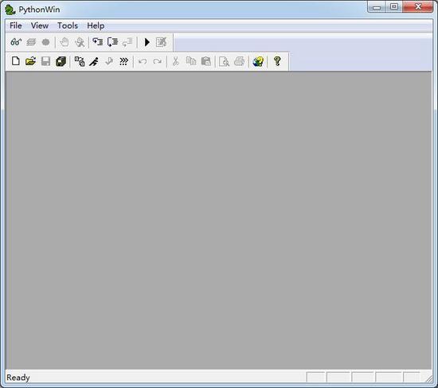Click the New file blank page icon

(x=16, y=61)
